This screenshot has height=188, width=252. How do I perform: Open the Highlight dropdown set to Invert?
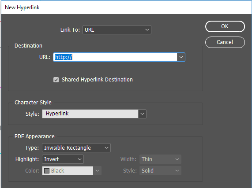pos(63,159)
